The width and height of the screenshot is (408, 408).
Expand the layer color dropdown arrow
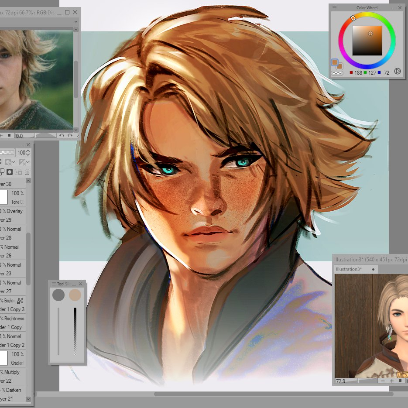tap(14, 162)
